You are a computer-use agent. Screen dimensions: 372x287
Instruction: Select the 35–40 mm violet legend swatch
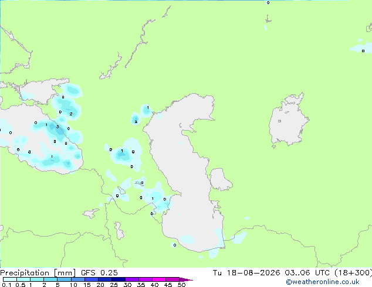tap(146, 279)
